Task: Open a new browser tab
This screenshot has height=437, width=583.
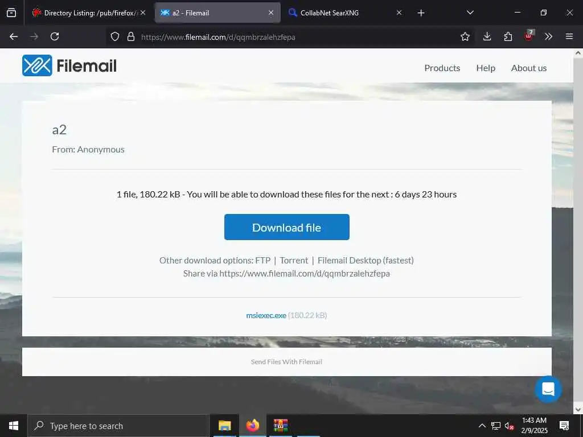Action: click(421, 13)
